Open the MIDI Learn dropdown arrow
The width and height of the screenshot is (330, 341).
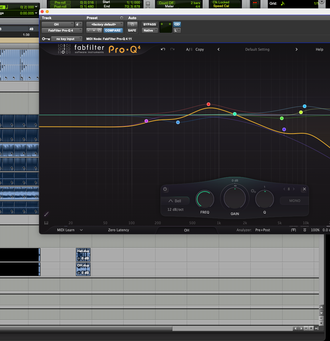click(x=81, y=230)
